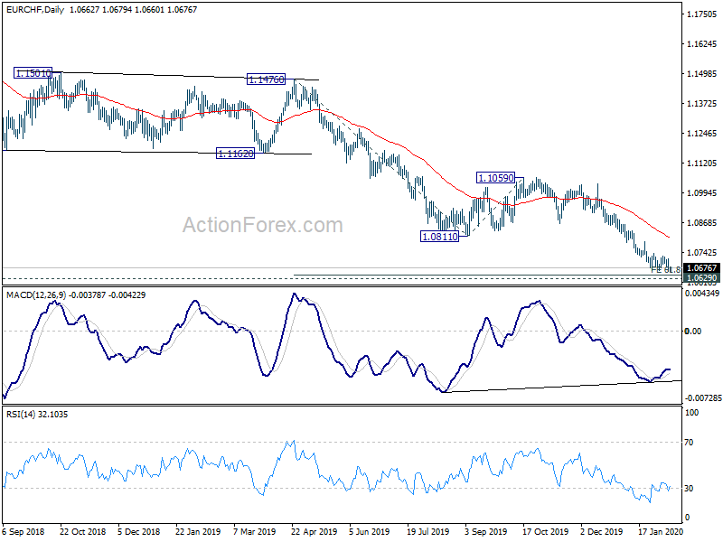
Task: Select the 1.08110 price label
Action: tap(440, 237)
